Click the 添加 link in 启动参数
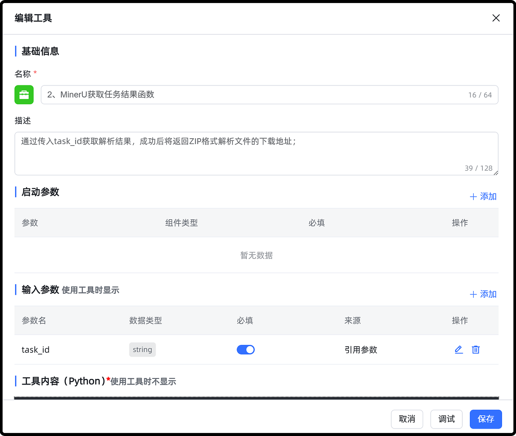The image size is (516, 436). tap(487, 196)
